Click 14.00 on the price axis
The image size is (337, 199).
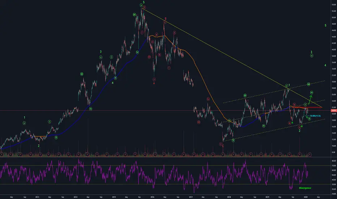[334, 133]
